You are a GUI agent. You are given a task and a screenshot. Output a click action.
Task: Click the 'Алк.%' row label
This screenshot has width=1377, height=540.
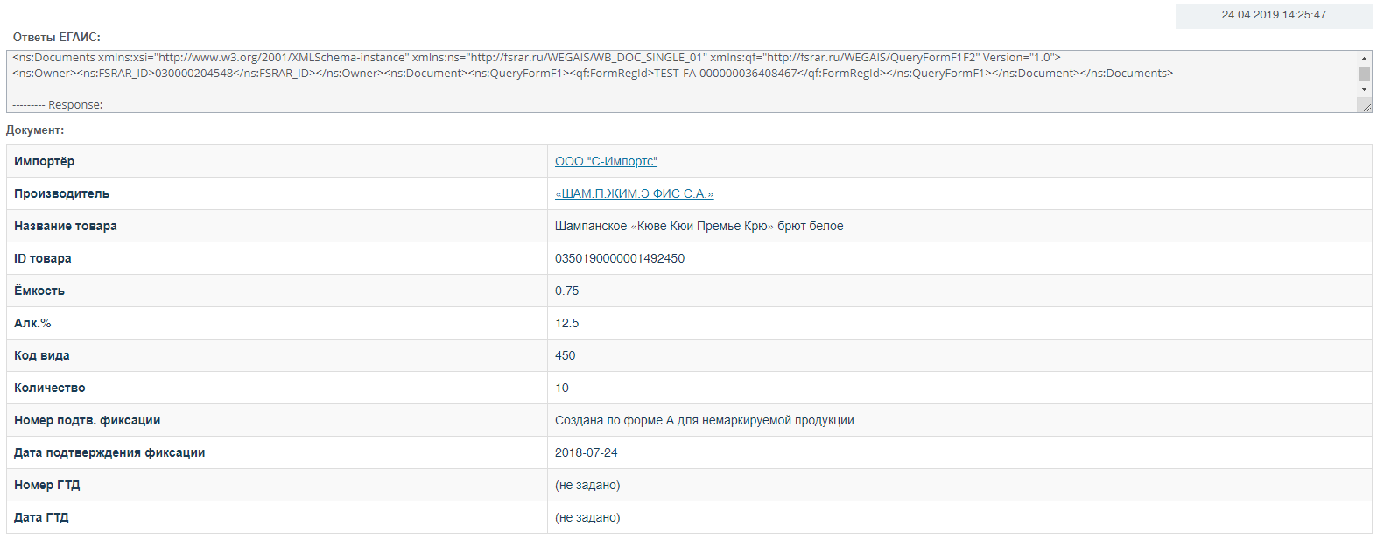(32, 323)
